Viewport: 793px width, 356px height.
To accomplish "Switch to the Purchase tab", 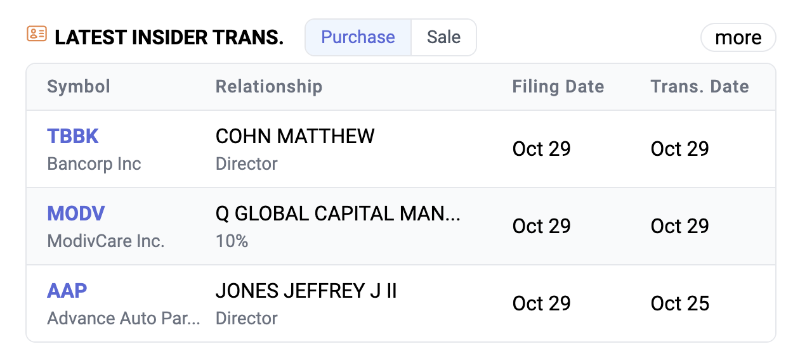I will pyautogui.click(x=358, y=37).
